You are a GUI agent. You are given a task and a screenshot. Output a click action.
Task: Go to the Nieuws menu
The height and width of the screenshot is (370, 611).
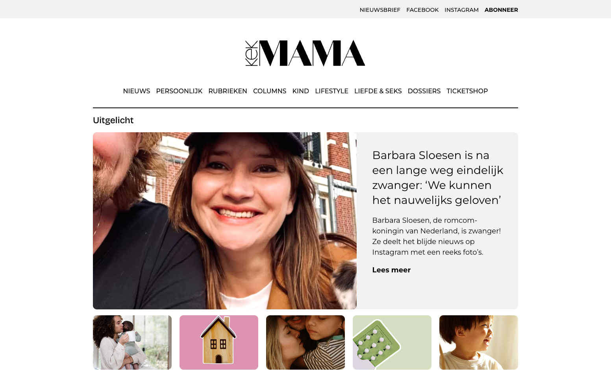137,91
